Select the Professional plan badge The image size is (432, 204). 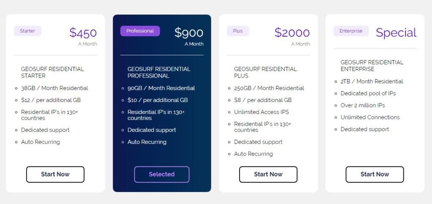(x=140, y=31)
